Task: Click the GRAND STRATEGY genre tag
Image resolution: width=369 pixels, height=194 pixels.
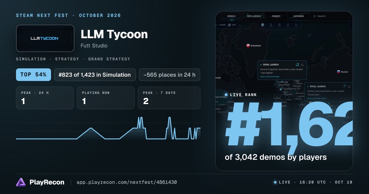Action: (109, 59)
